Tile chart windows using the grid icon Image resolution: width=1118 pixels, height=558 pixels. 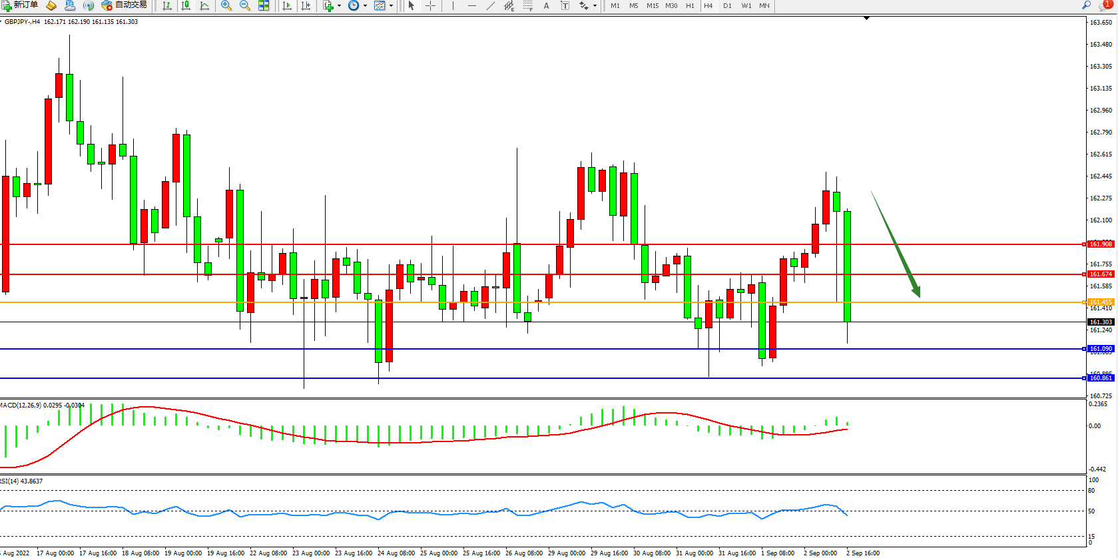(x=264, y=5)
